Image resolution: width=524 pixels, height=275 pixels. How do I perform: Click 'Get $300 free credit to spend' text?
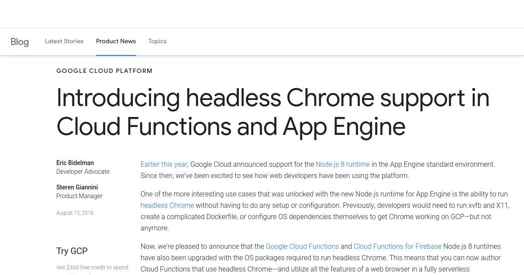(92, 267)
